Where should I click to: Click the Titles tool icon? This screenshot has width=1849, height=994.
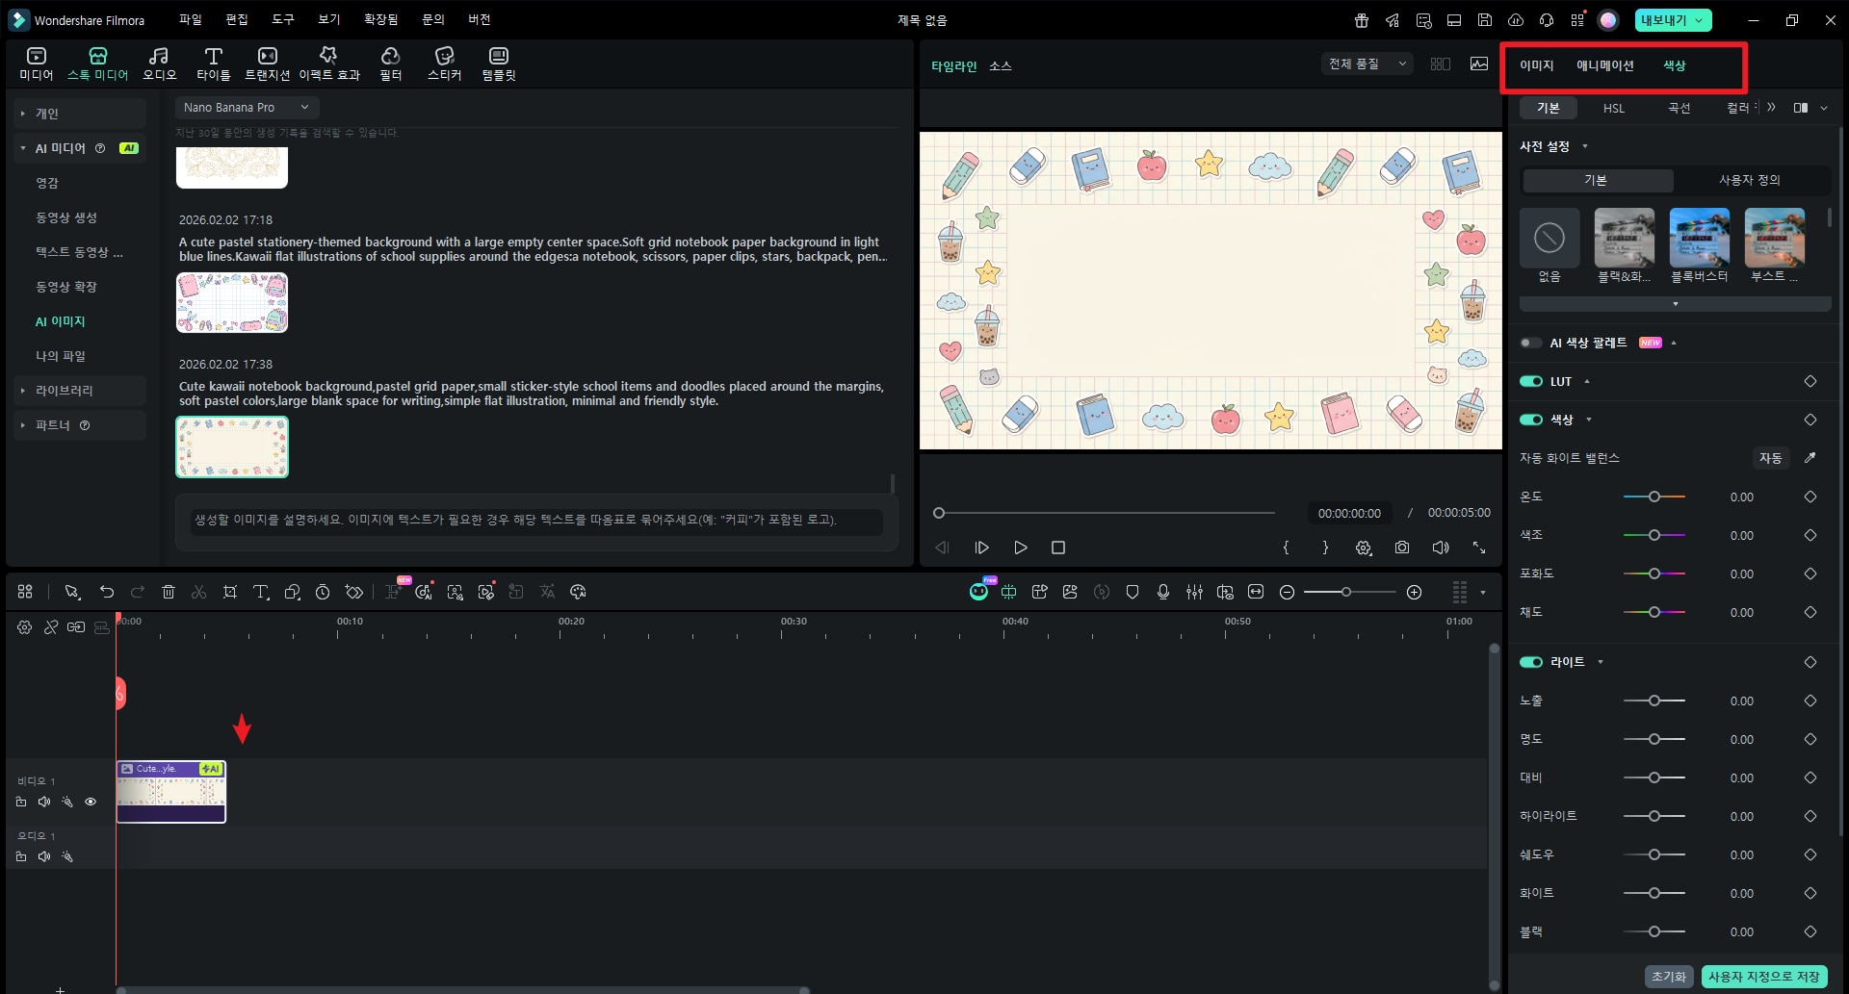point(213,63)
